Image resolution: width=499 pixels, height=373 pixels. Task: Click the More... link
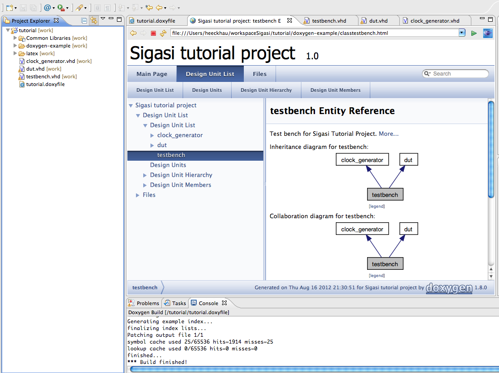pyautogui.click(x=388, y=134)
